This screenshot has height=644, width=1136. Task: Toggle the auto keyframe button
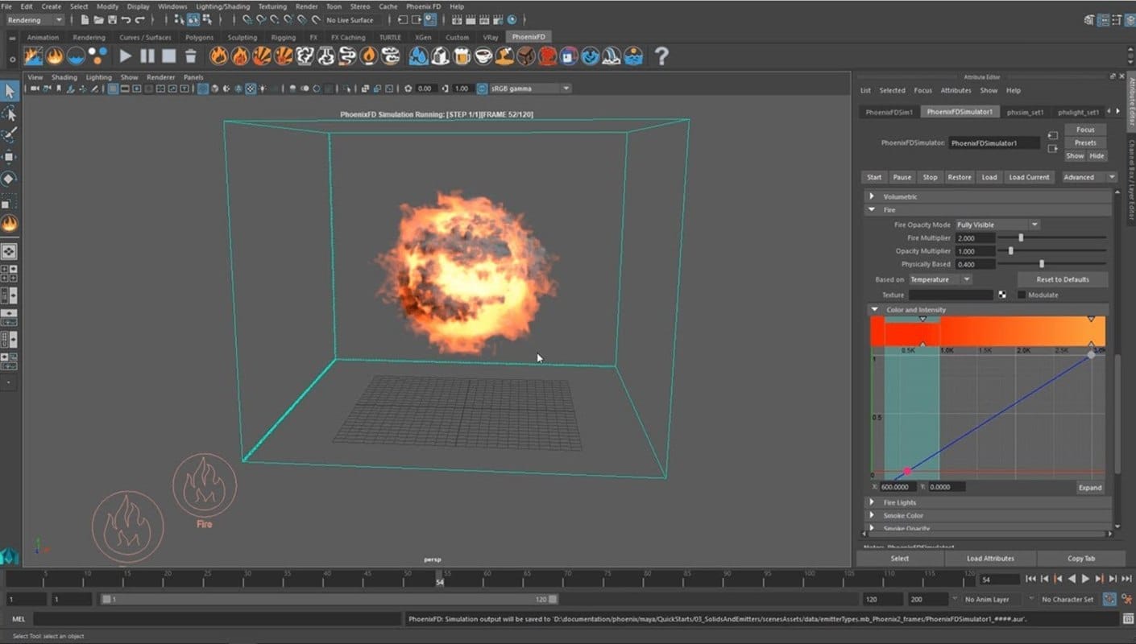click(x=1109, y=599)
